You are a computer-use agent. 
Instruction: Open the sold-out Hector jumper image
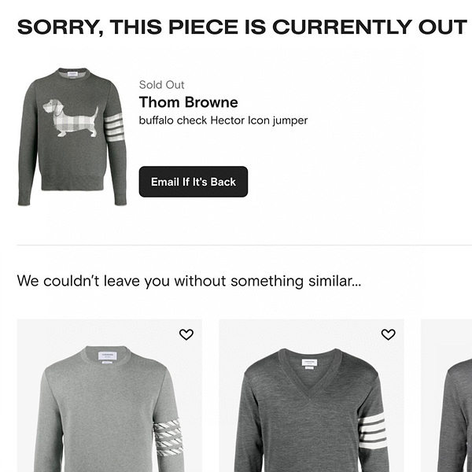[72, 138]
